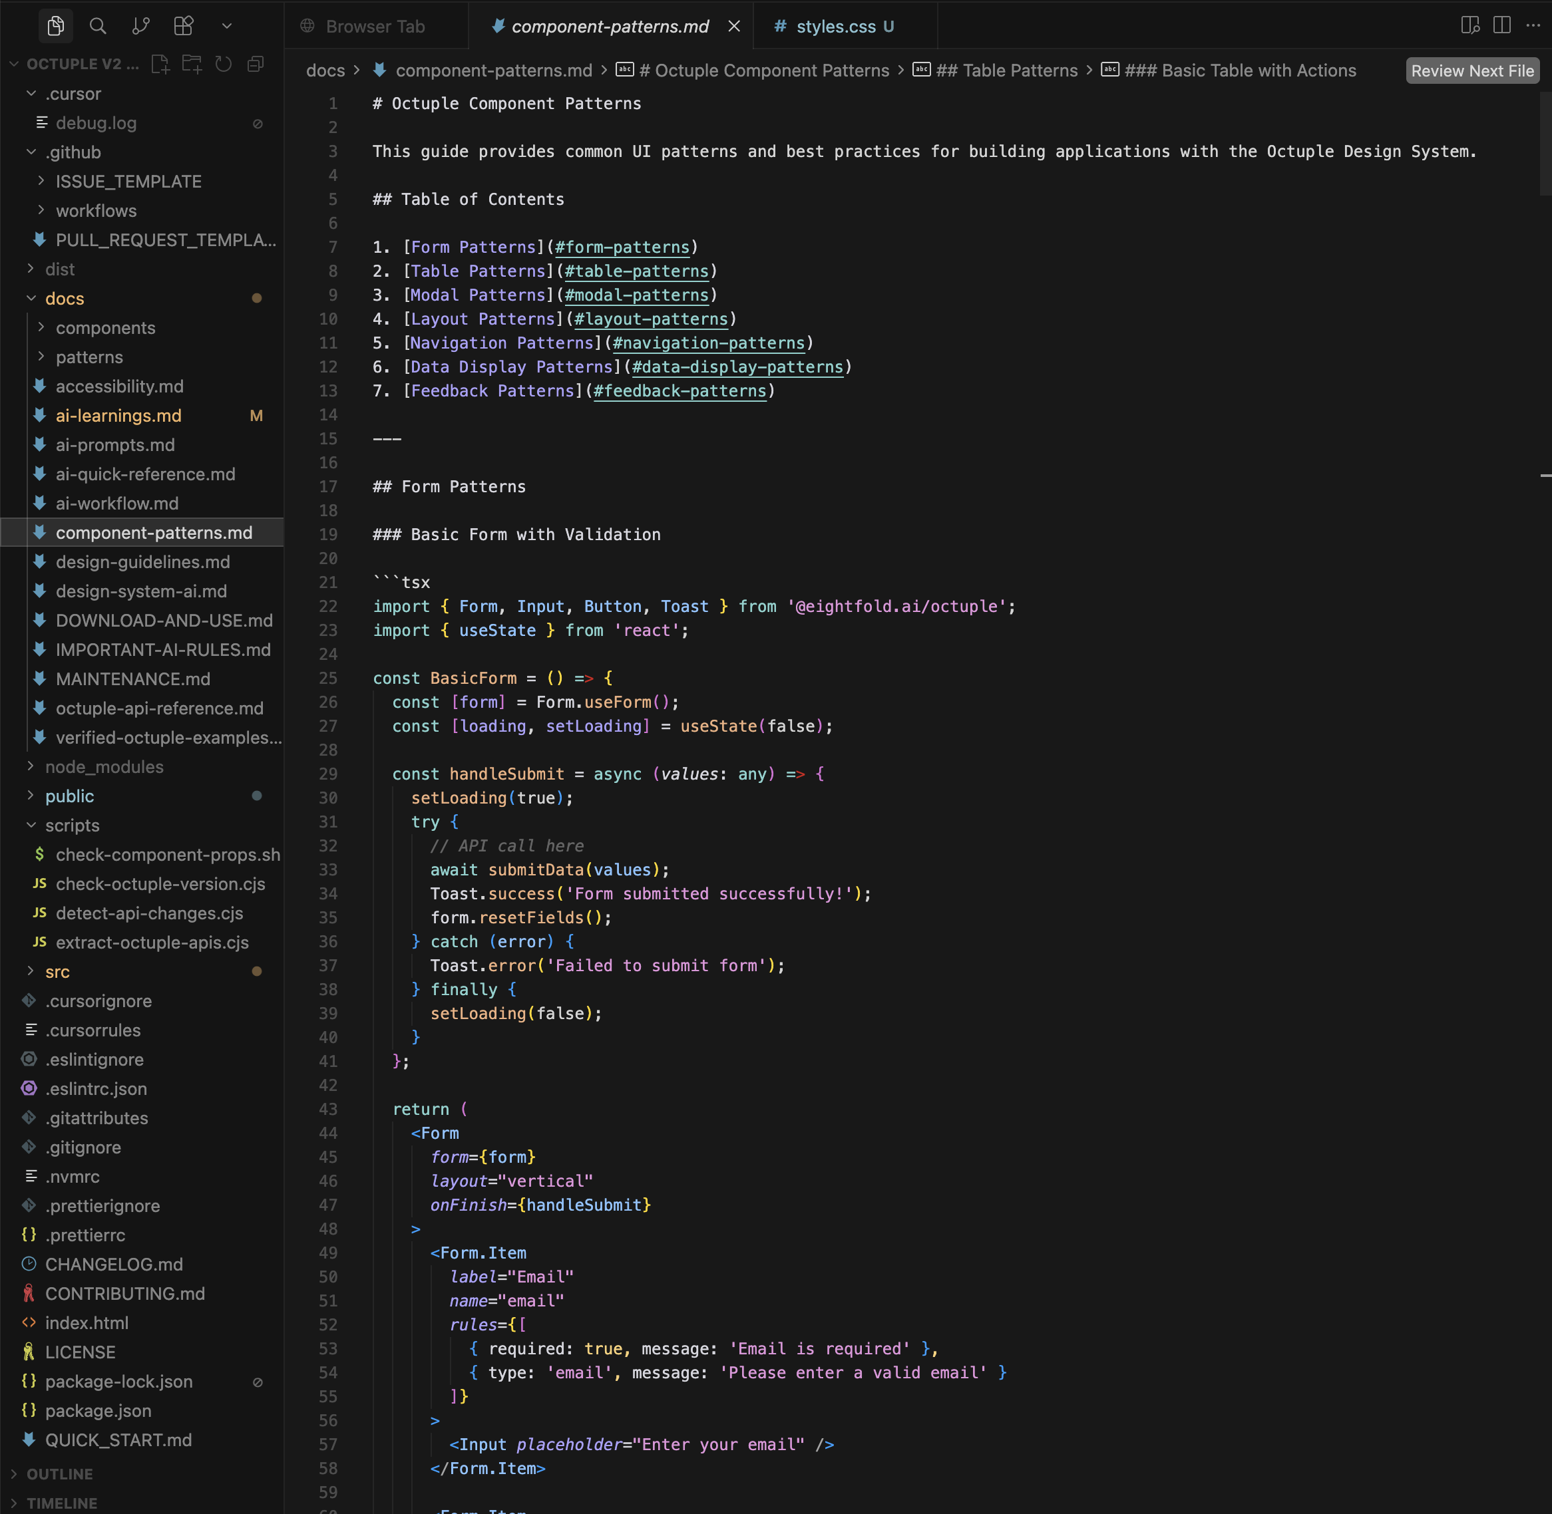Viewport: 1552px width, 1514px height.
Task: Close the component-patterns.md tab
Action: [x=733, y=25]
